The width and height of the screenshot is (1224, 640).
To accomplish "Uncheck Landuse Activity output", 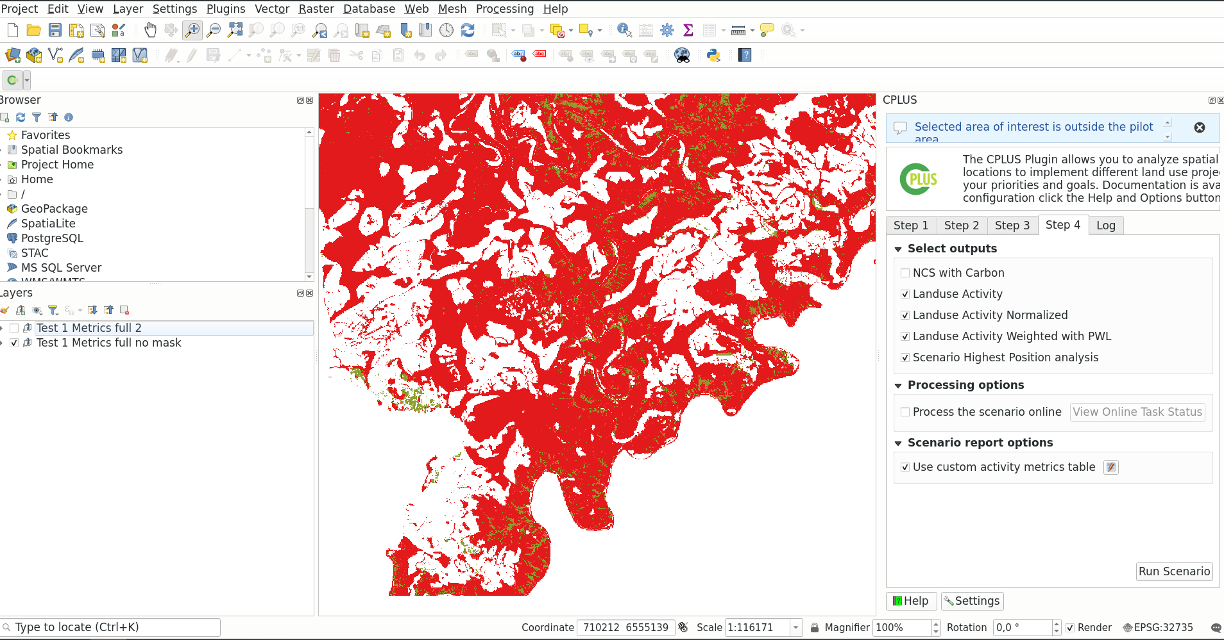I will 905,294.
